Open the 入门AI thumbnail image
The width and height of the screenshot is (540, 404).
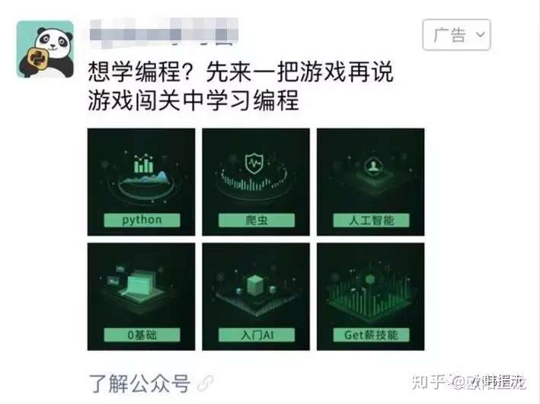click(256, 297)
